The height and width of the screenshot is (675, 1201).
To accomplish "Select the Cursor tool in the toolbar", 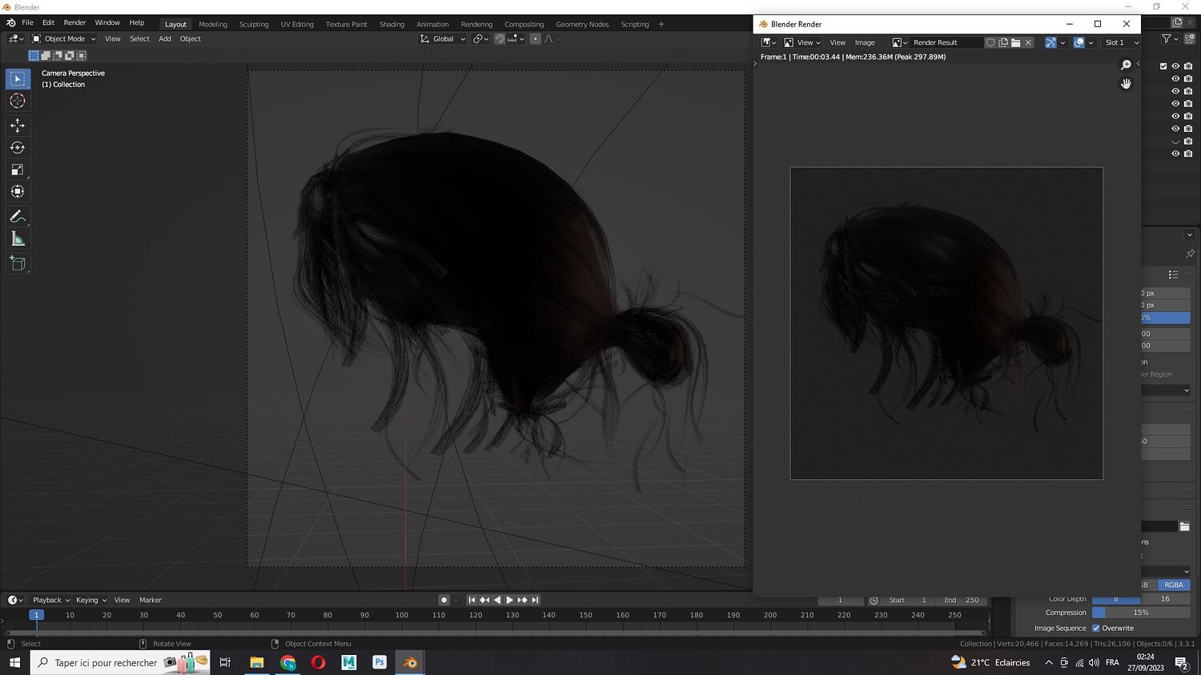I will (x=18, y=101).
